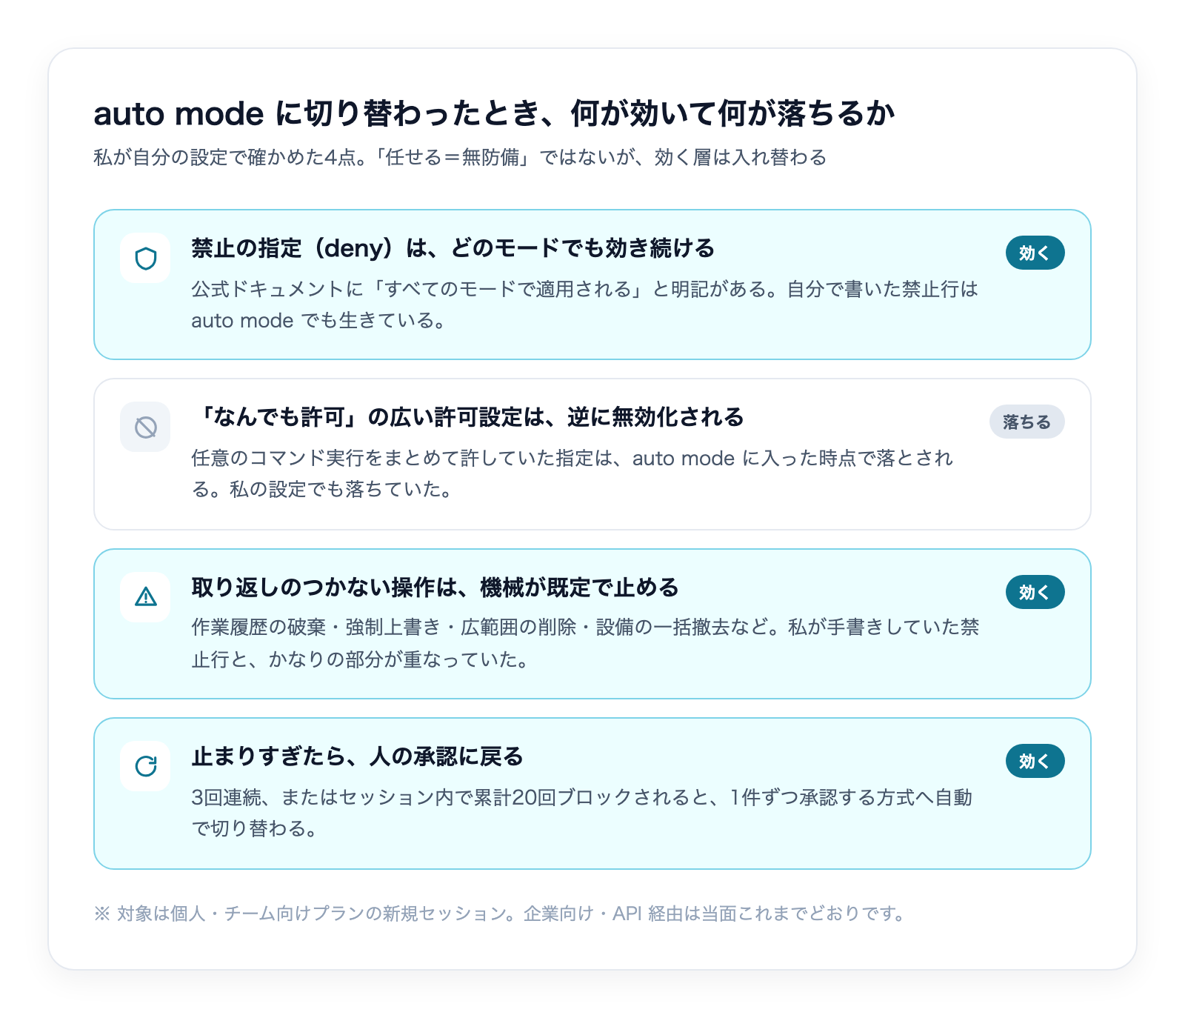Click the 効く badge on the approval fallback card

1035,761
